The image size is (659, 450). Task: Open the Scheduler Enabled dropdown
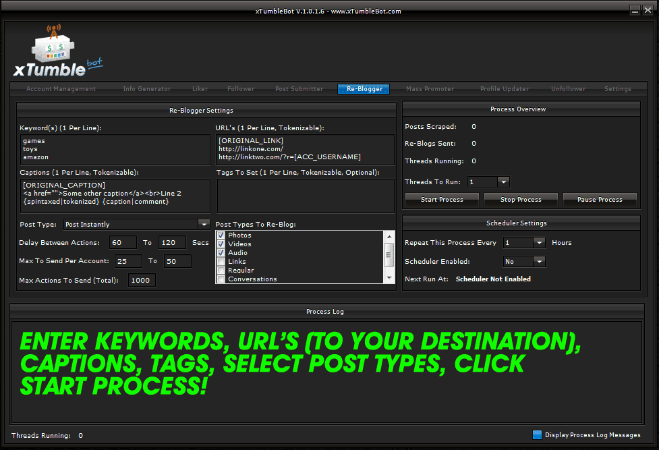coord(539,262)
